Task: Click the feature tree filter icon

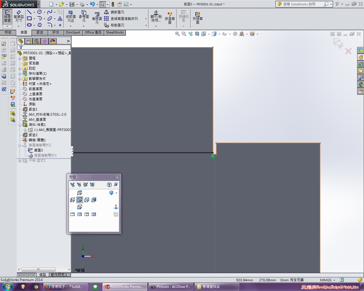Action: pyautogui.click(x=21, y=47)
